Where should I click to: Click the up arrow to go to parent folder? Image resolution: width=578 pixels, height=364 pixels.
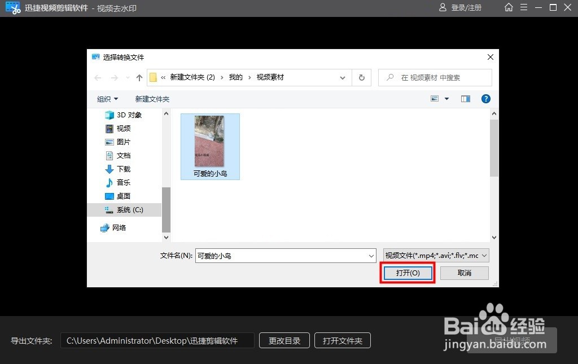tap(139, 77)
